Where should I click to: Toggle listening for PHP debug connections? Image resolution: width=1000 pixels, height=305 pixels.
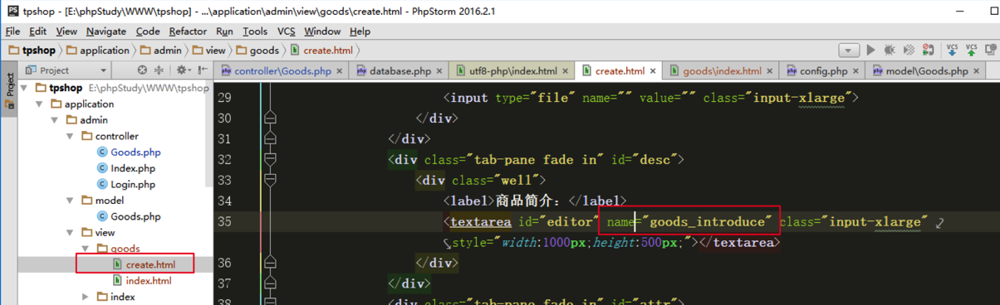(929, 51)
